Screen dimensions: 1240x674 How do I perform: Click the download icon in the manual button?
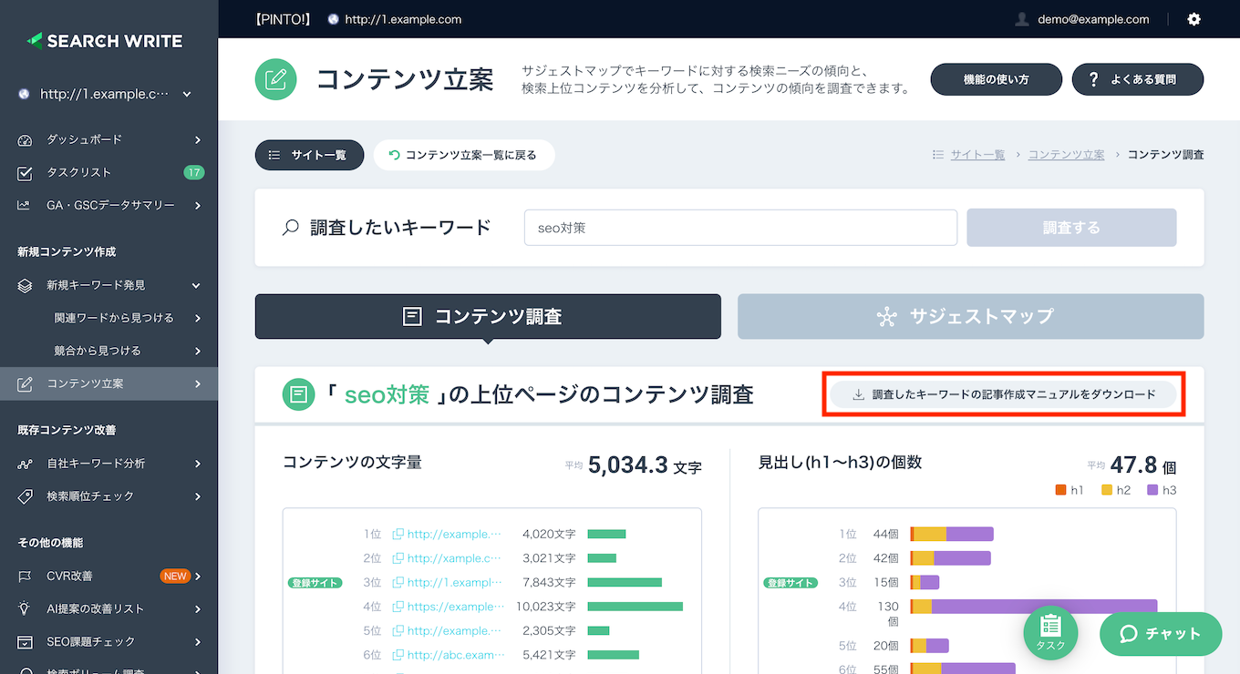click(858, 395)
